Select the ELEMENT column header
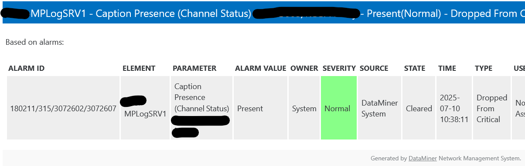 [x=139, y=68]
